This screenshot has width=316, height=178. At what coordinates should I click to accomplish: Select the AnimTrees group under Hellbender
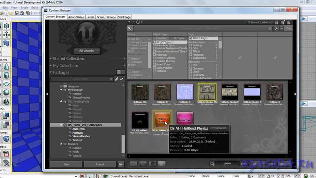(x=78, y=129)
